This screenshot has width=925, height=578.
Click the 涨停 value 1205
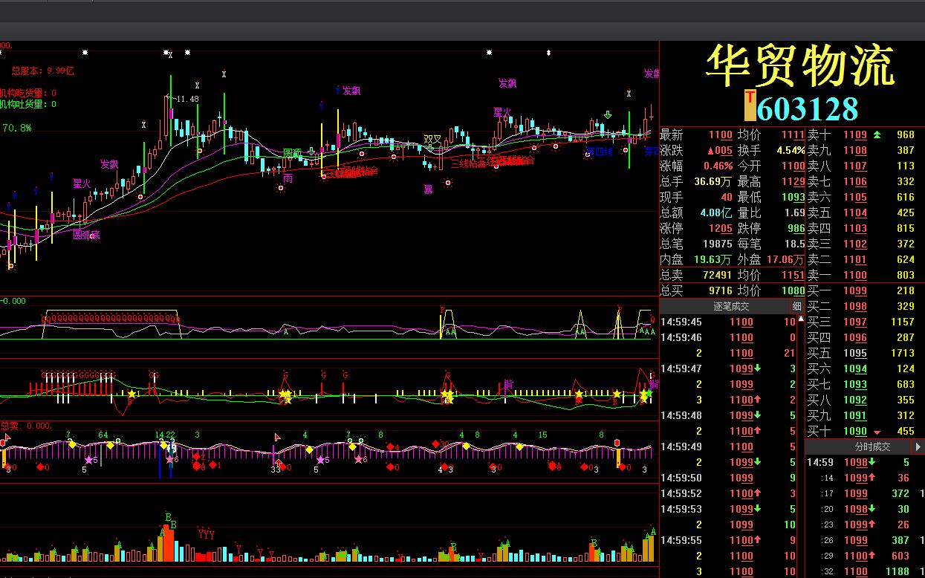721,228
